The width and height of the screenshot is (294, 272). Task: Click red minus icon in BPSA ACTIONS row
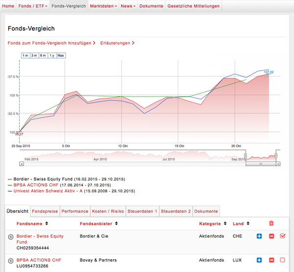pyautogui.click(x=271, y=260)
